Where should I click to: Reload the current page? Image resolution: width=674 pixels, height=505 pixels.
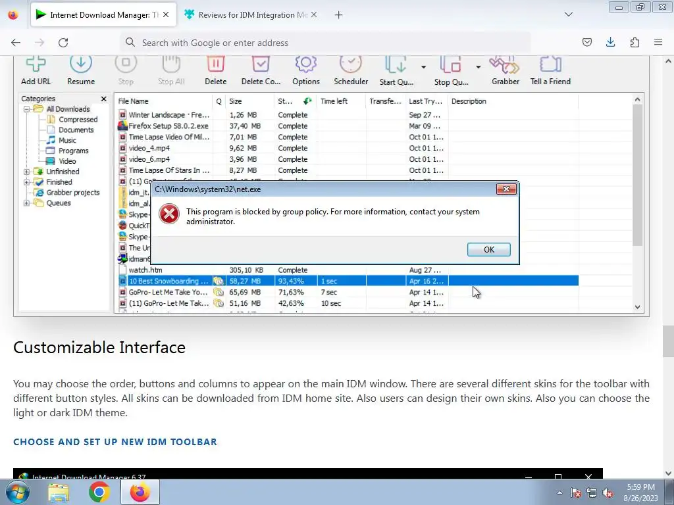(63, 43)
